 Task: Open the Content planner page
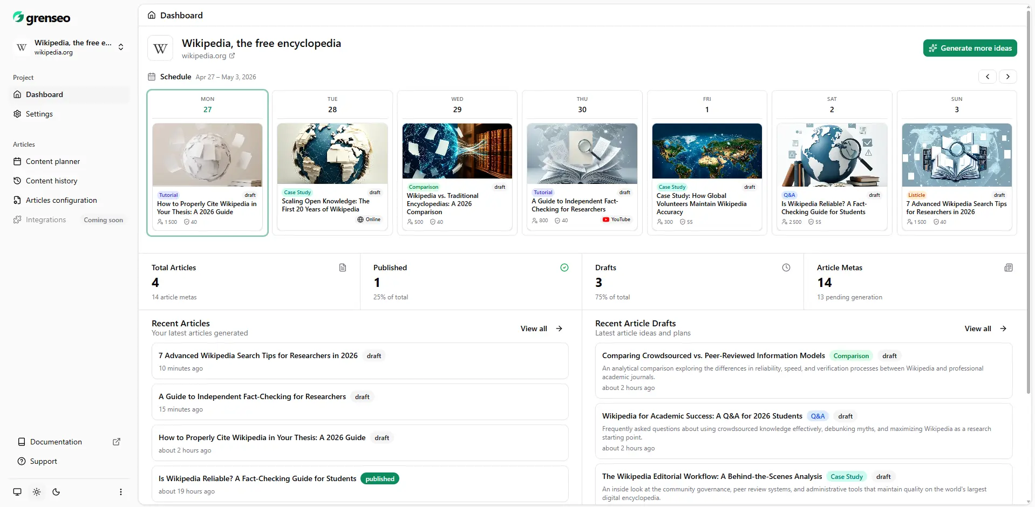pos(69,161)
